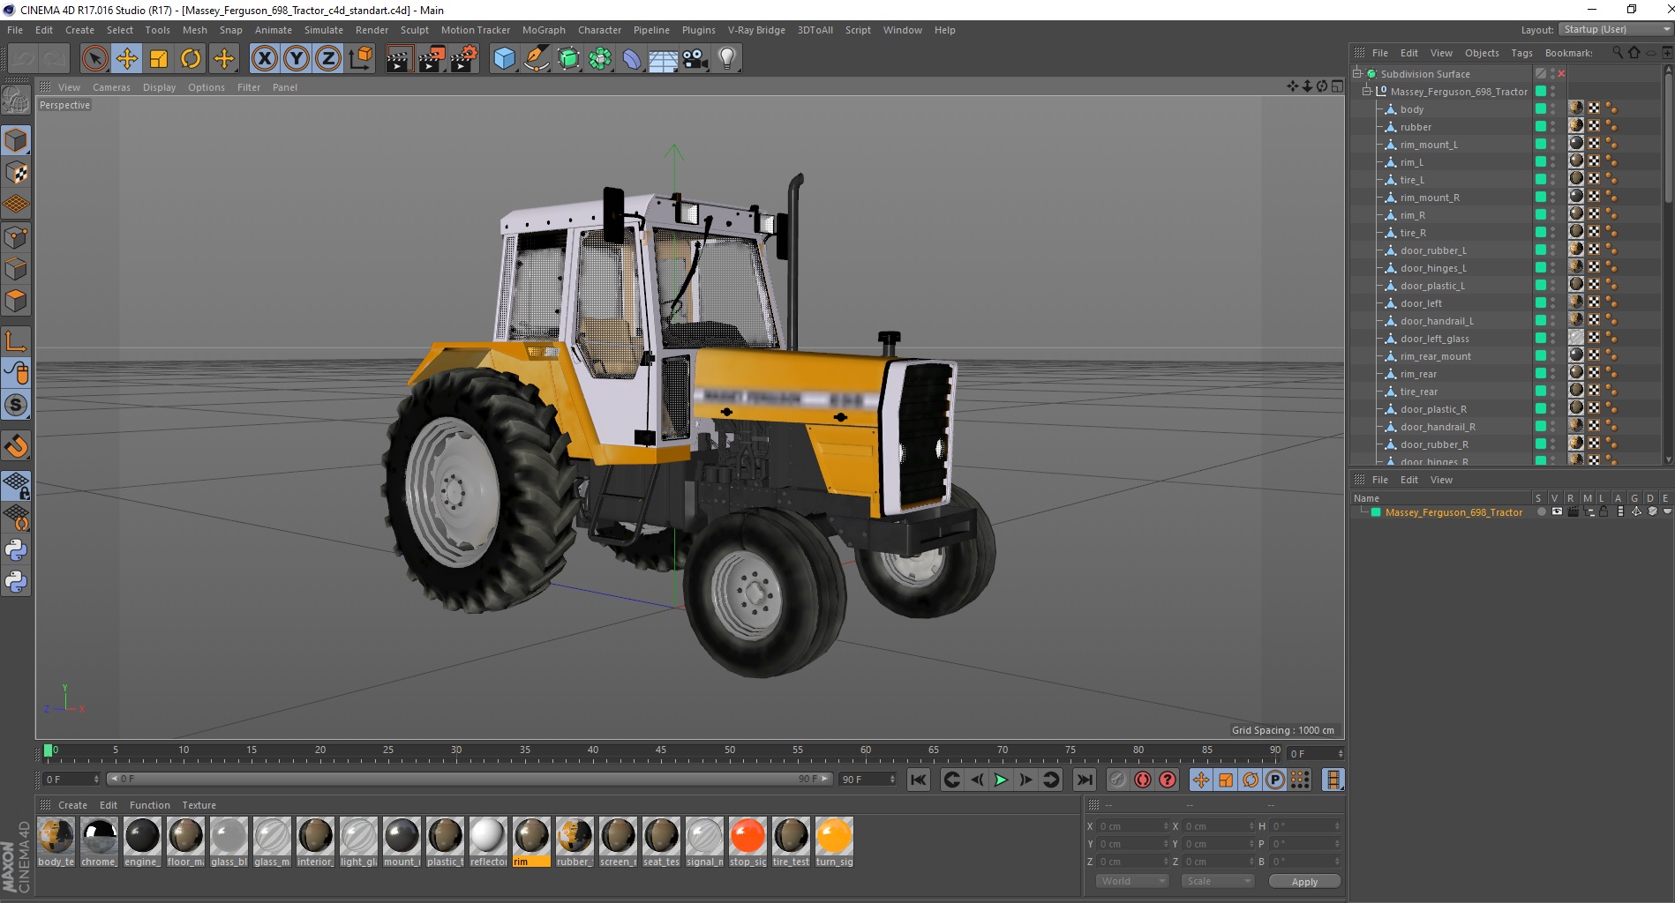1675x903 pixels.
Task: Activate the Rotate tool
Action: pyautogui.click(x=191, y=59)
